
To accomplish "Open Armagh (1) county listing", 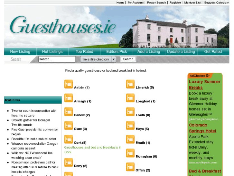I will (x=83, y=101).
